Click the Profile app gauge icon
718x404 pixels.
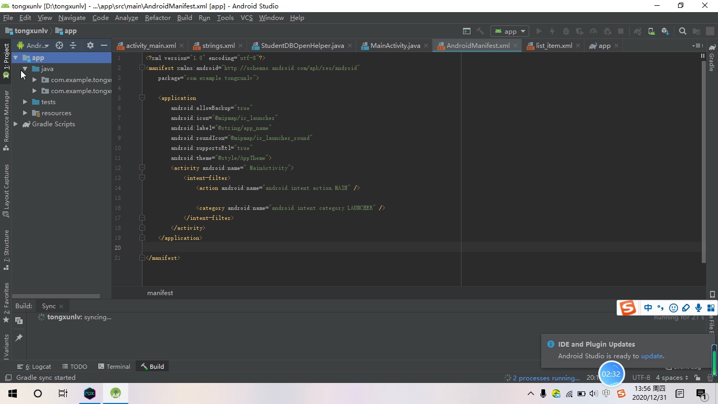593,31
